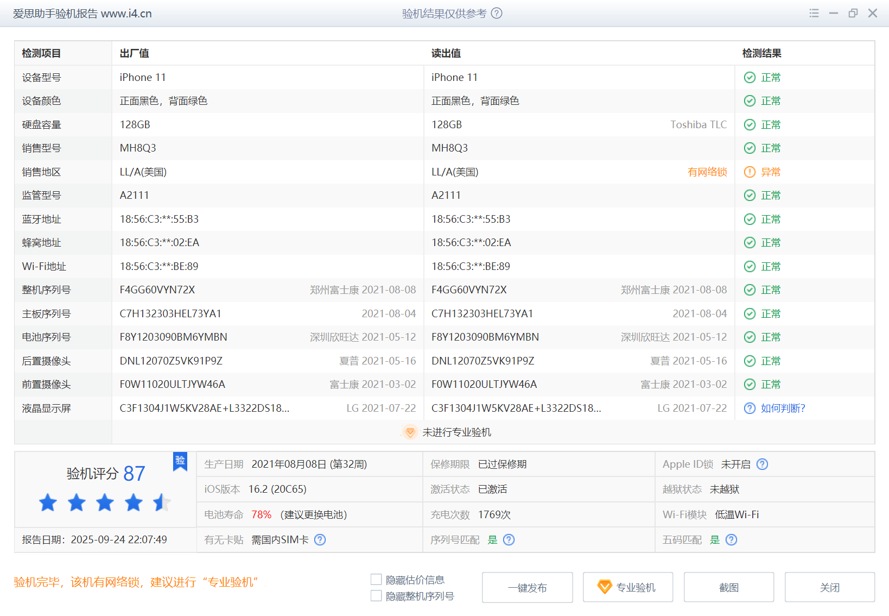The width and height of the screenshot is (889, 616).
Task: Click the shield icon by 未进行专业验机
Action: (410, 432)
